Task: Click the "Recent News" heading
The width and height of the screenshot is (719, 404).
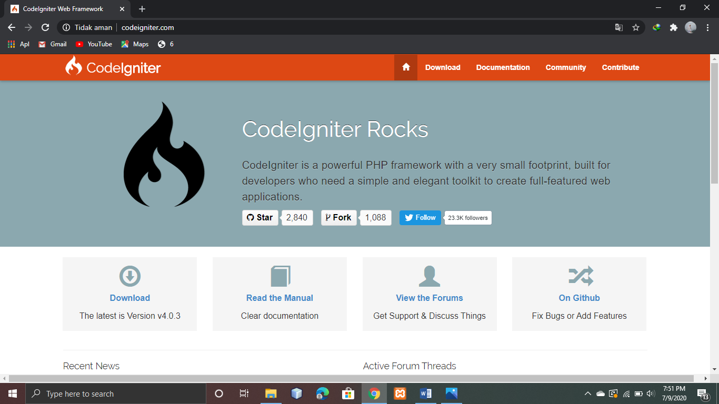Action: [91, 366]
